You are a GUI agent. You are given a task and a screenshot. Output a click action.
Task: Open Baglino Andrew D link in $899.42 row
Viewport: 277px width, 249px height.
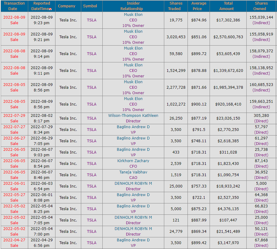[x=133, y=240]
